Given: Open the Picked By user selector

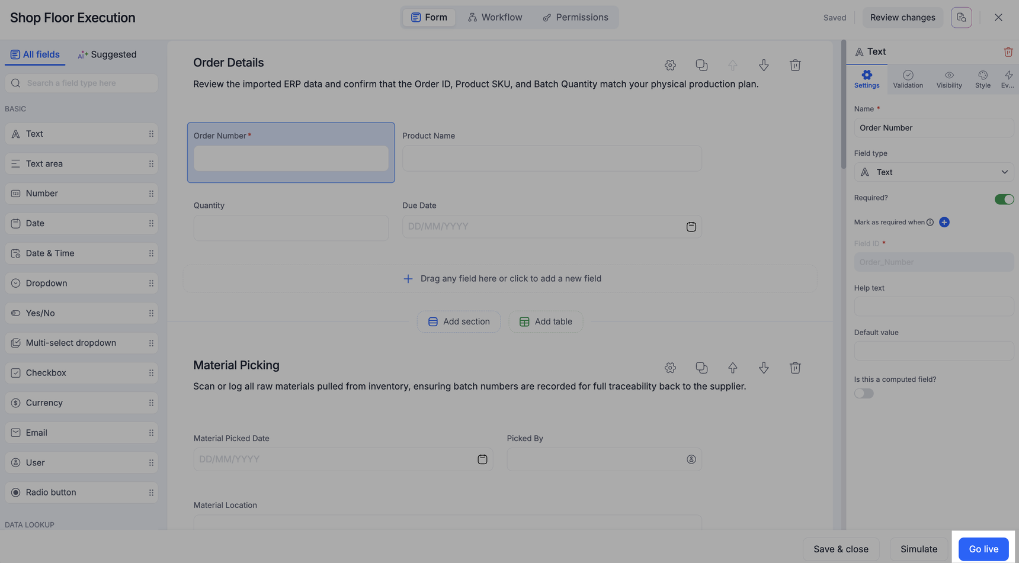Looking at the screenshot, I should pyautogui.click(x=691, y=459).
